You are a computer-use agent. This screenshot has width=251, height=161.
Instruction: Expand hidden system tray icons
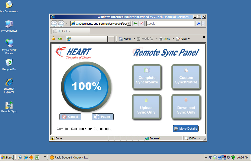point(206,158)
